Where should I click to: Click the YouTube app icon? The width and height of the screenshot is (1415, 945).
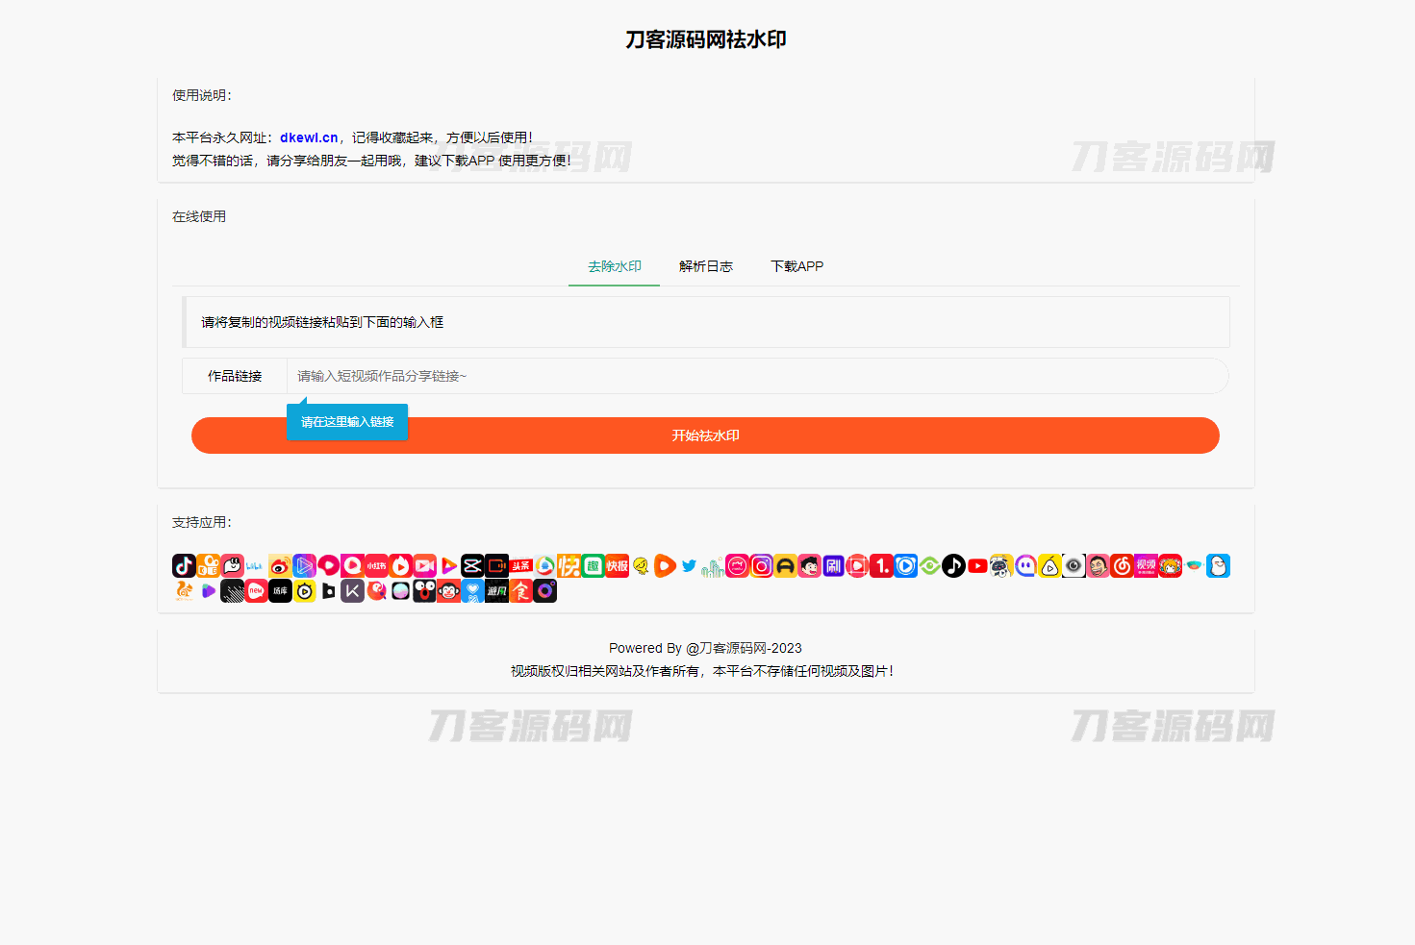click(x=977, y=566)
